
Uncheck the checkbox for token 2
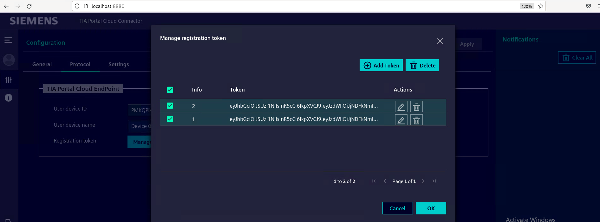click(170, 106)
